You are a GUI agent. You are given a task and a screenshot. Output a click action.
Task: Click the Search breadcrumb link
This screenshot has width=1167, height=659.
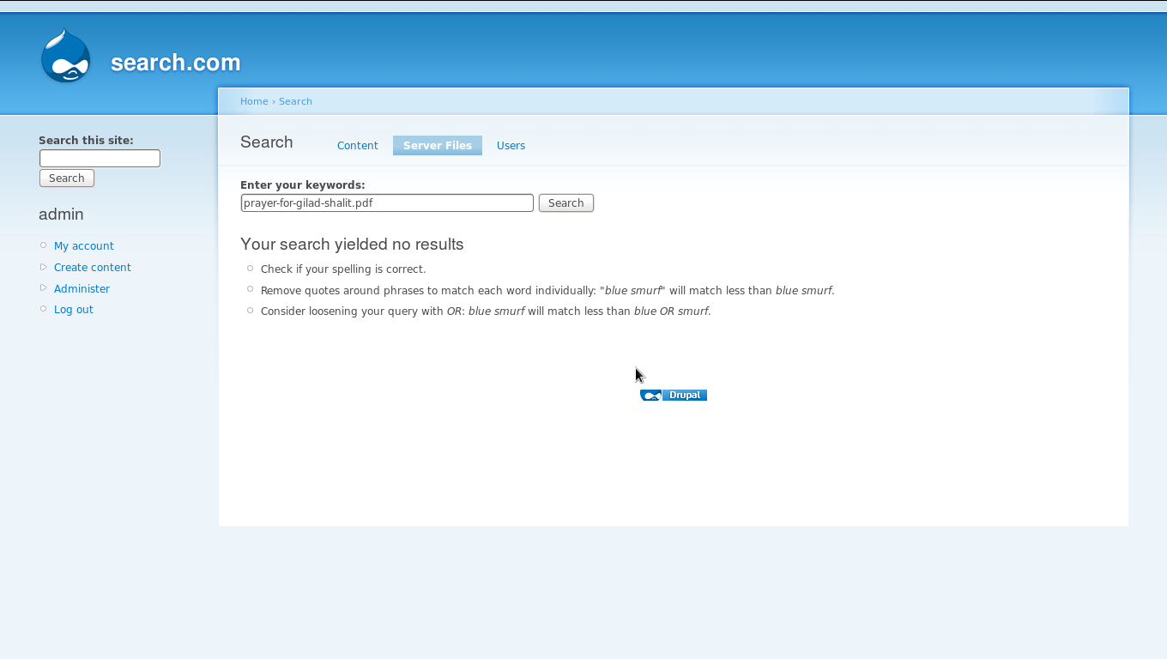click(295, 101)
